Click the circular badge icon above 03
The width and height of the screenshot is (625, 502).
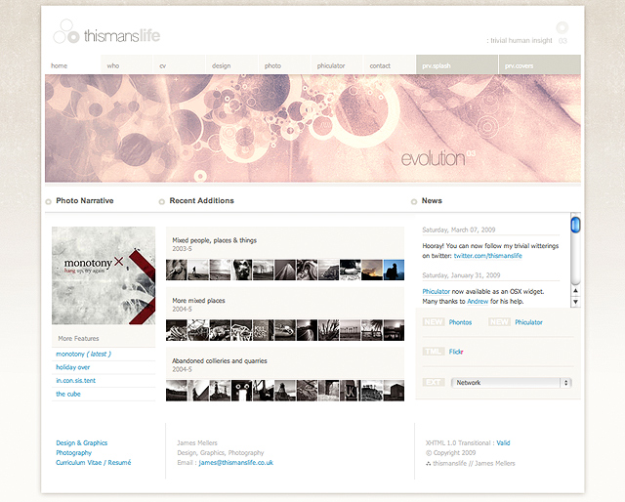coord(562,28)
